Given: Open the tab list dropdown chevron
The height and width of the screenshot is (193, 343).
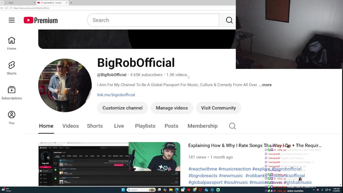Looking at the screenshot, I should pyautogui.click(x=2, y=3).
